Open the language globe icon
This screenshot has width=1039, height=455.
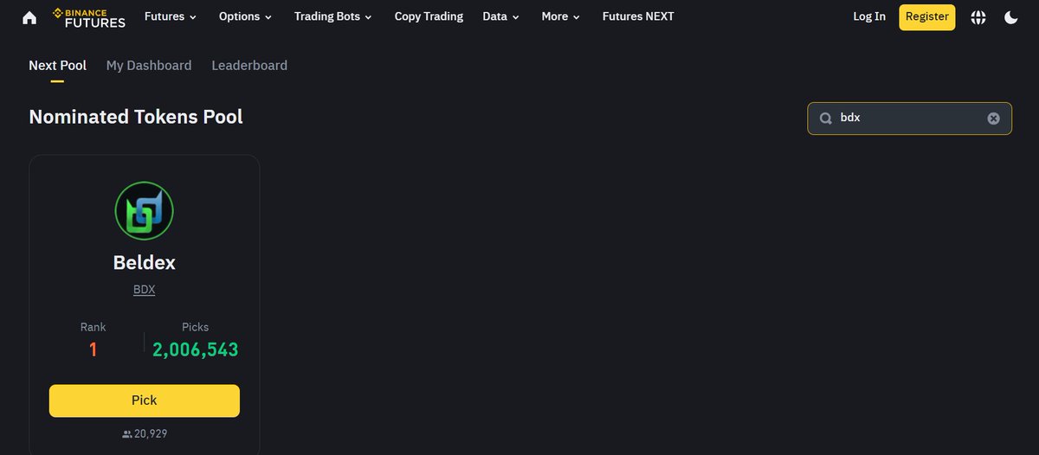pyautogui.click(x=978, y=17)
